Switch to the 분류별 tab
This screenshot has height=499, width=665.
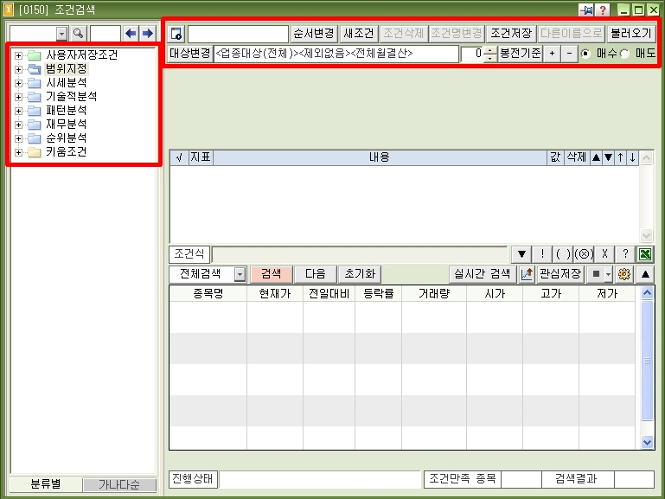point(45,485)
